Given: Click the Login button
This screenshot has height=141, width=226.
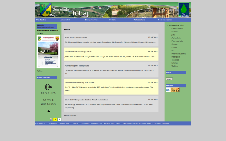Looking at the screenshot, I should pos(169,79).
